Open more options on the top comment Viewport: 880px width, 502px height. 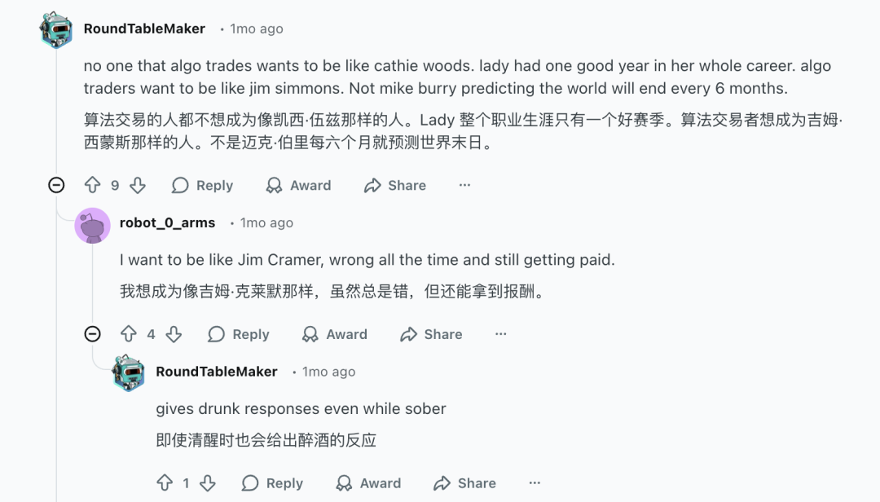pyautogui.click(x=464, y=186)
